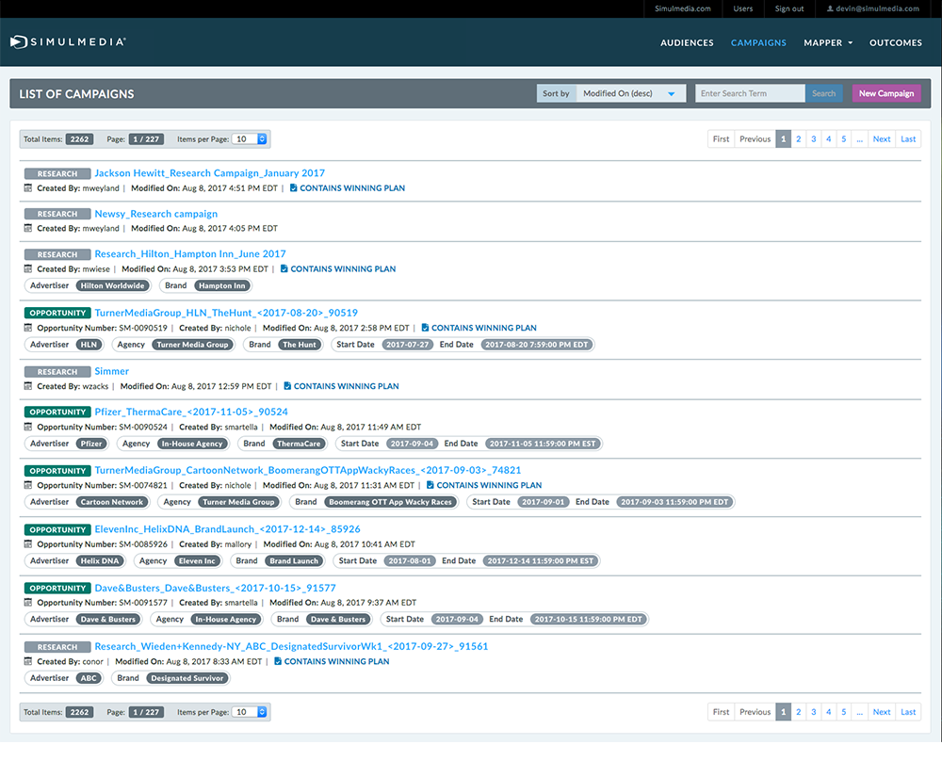Open the Dave&Busters campaign link
Image resolution: width=942 pixels, height=761 pixels.
(x=215, y=588)
